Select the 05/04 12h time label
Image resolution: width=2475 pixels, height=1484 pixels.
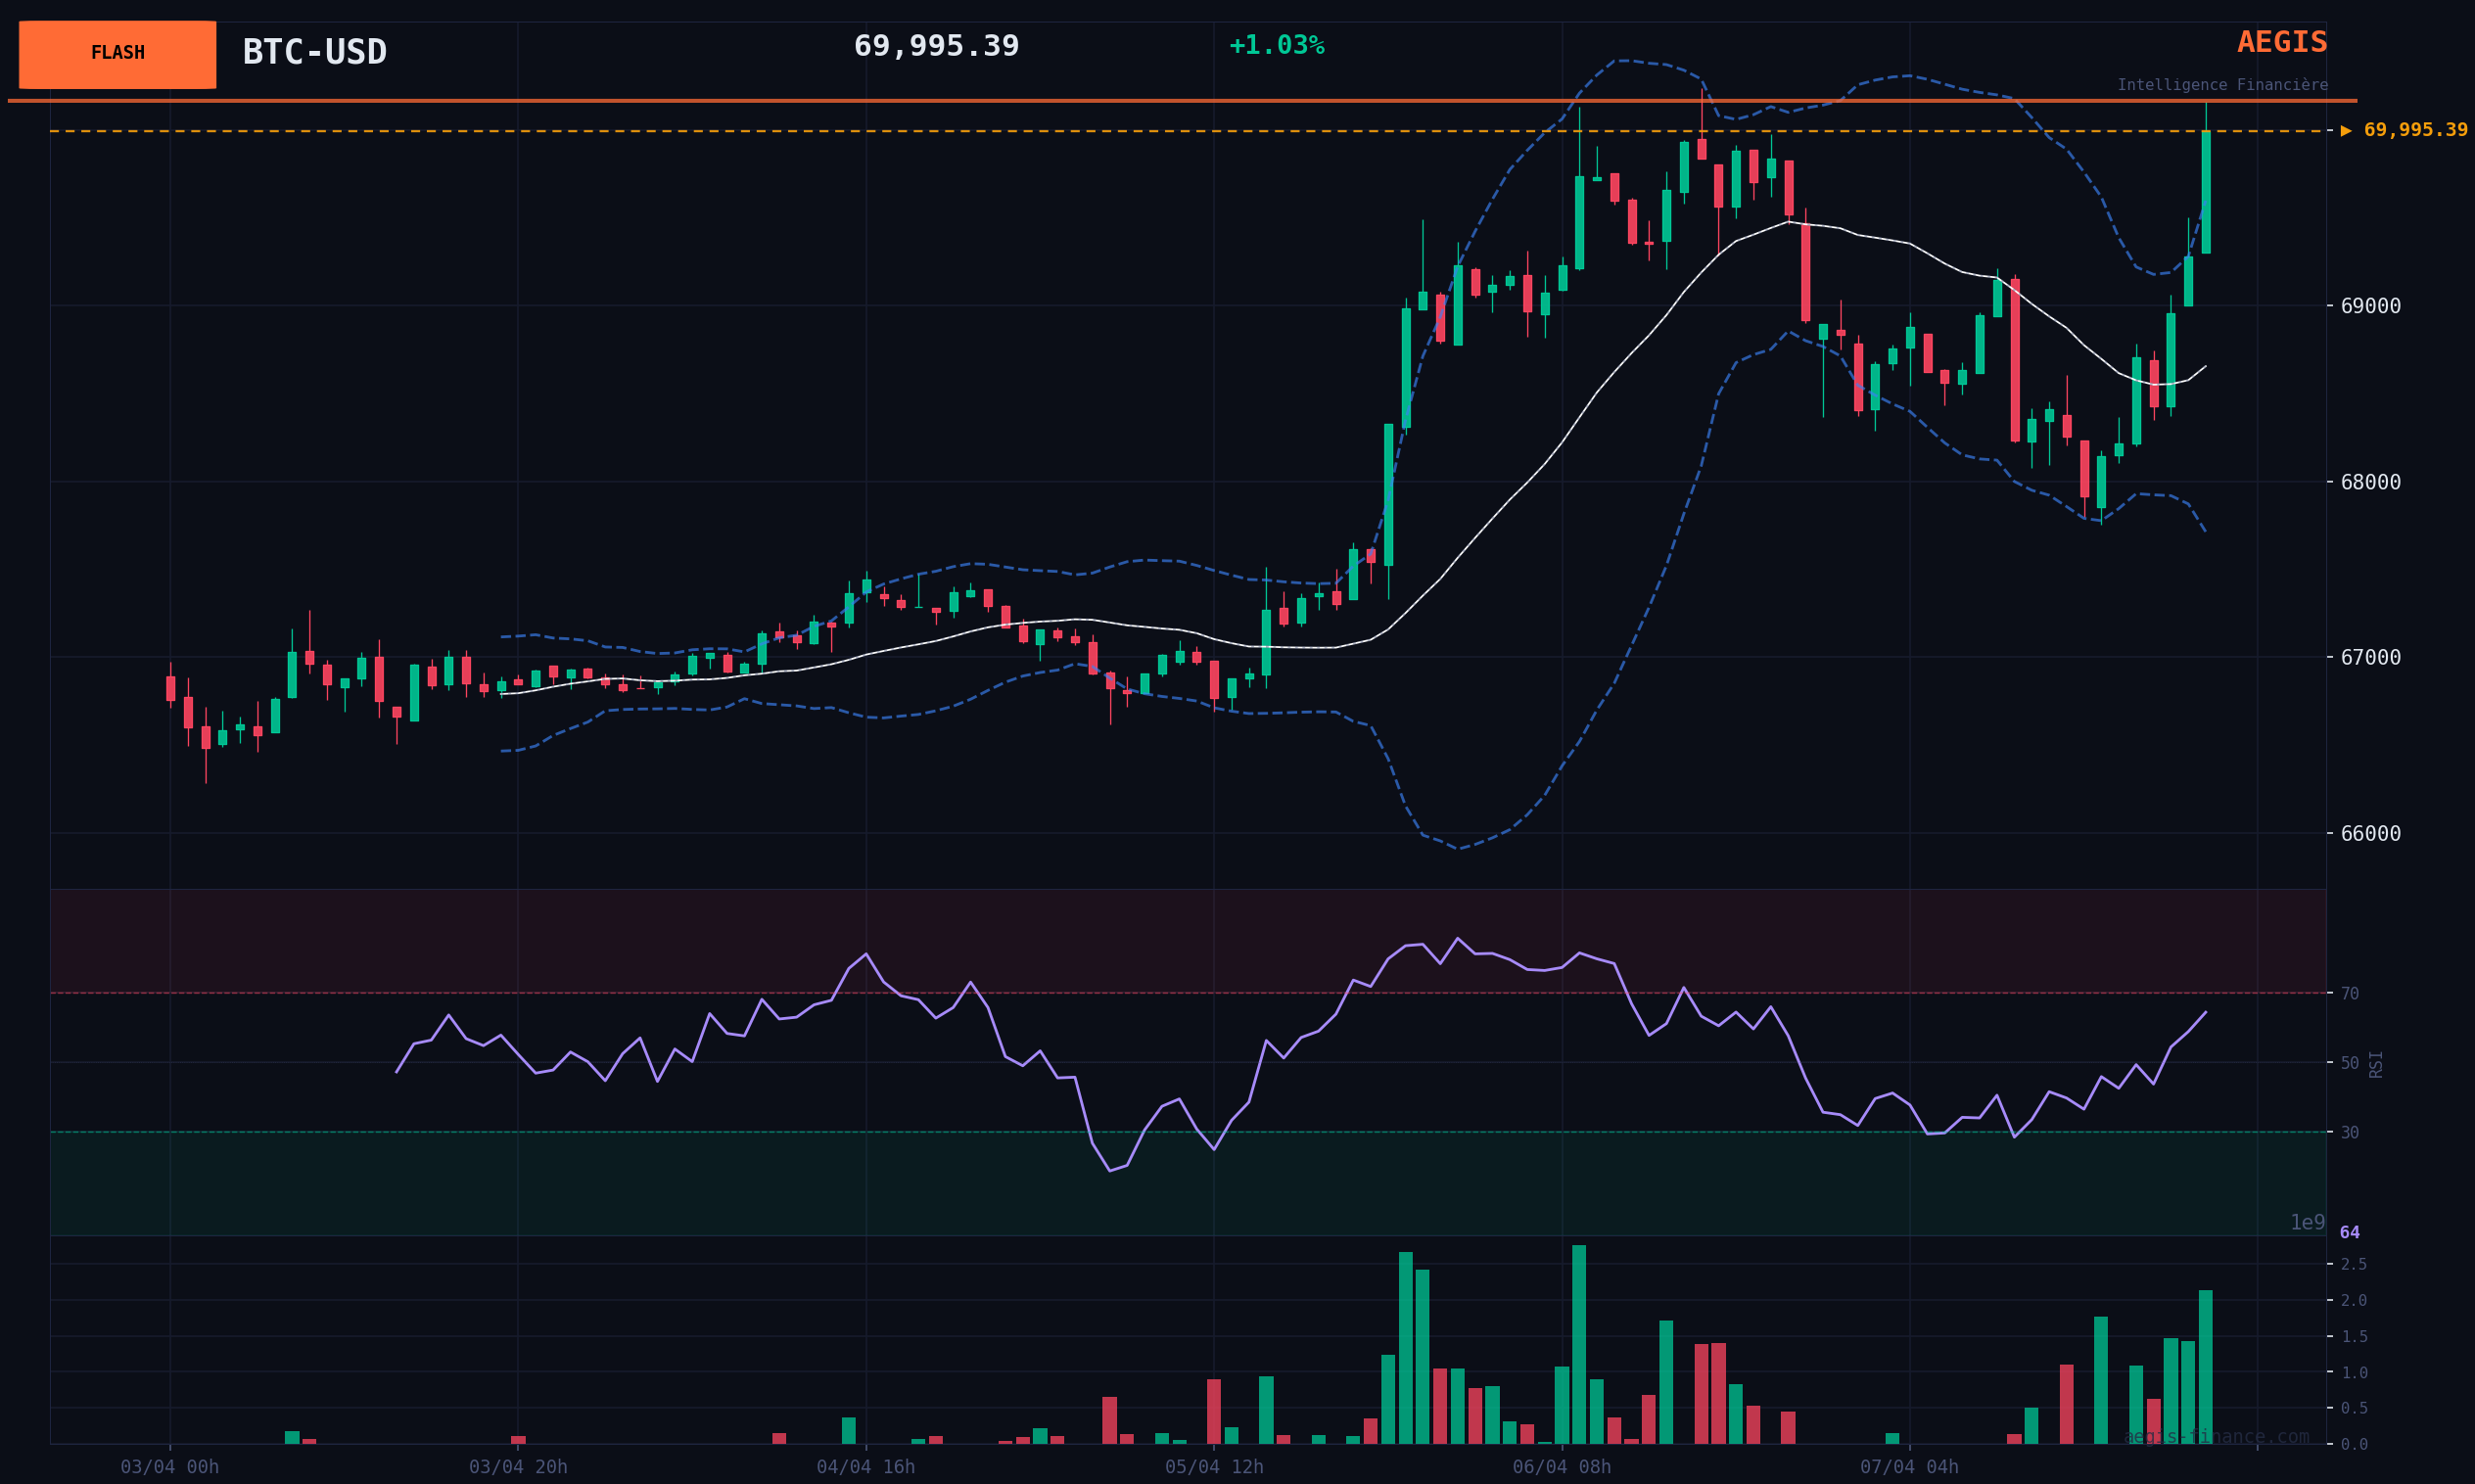1214,1467
